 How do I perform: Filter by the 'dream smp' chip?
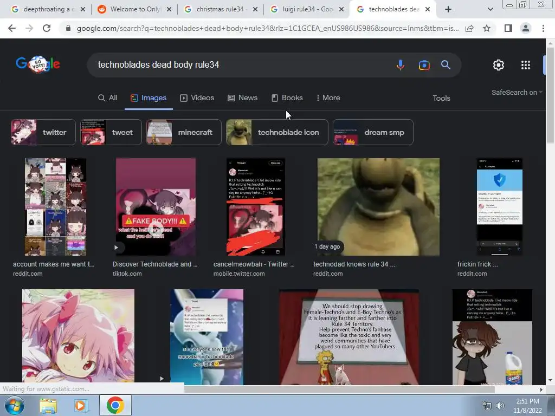pos(373,132)
